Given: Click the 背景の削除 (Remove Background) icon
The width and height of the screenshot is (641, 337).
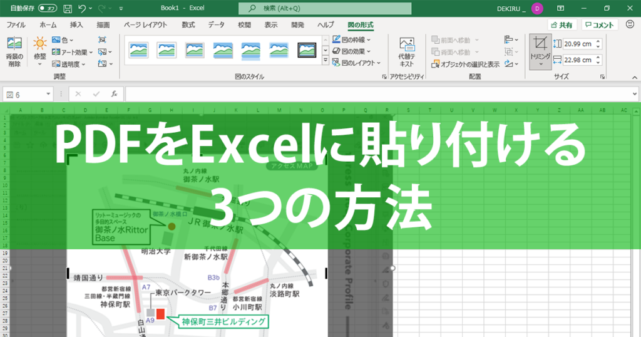Looking at the screenshot, I should [x=14, y=43].
